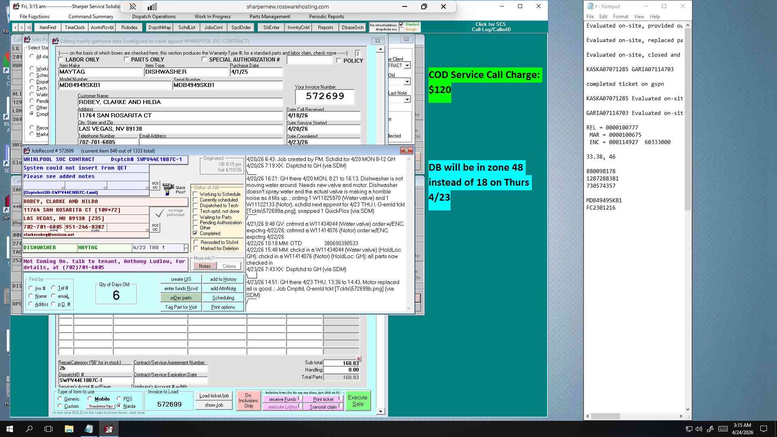Click the no triage performed checkmark icon
Screen dimensions: 777x437
pyautogui.click(x=160, y=213)
